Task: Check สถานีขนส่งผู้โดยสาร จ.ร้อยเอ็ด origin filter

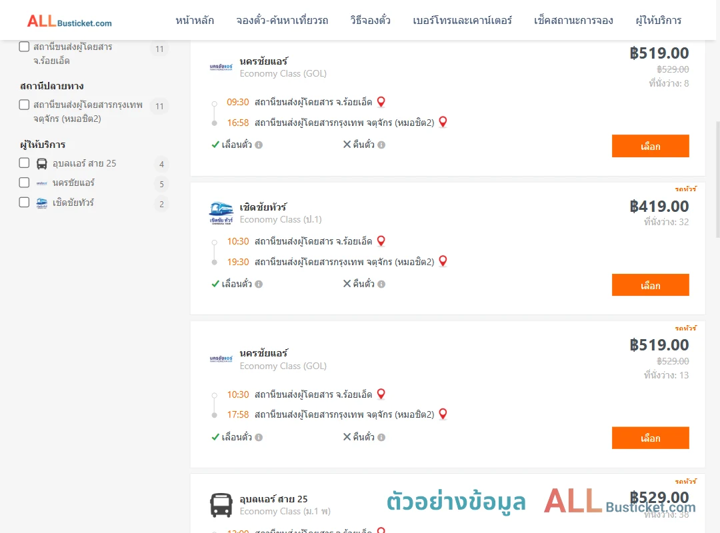Action: 25,47
